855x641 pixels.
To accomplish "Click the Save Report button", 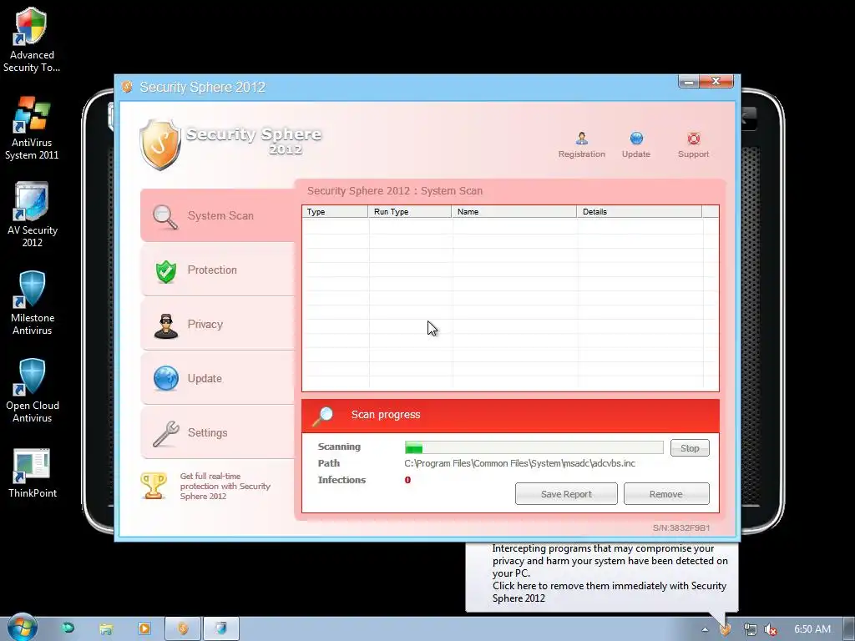I will click(566, 494).
